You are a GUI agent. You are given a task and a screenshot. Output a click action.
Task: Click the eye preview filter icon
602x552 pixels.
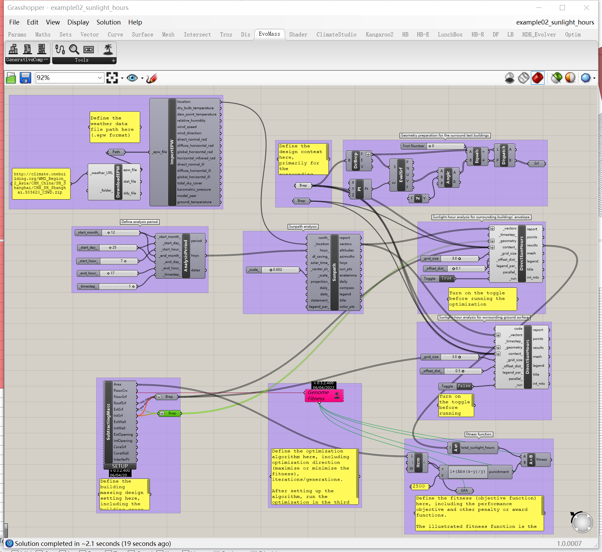132,78
